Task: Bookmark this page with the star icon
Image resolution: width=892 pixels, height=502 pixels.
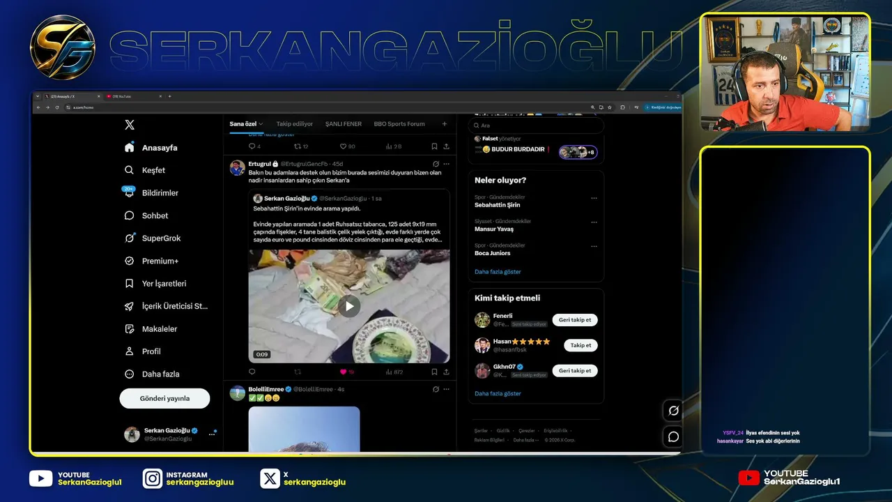Action: 609,107
